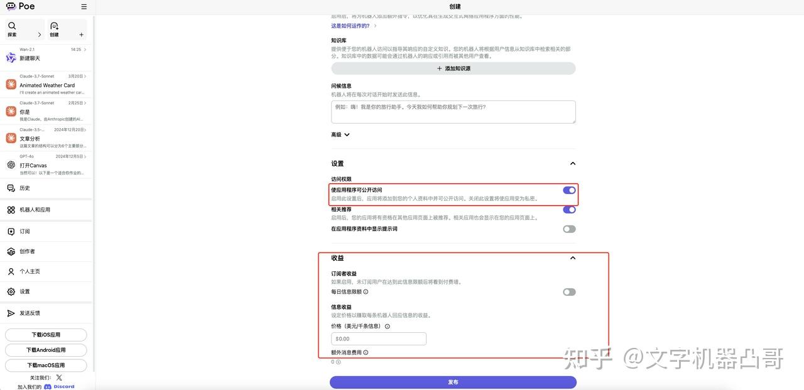Open the 历史 panel in the sidebar
Viewport: 804px width, 390px height.
pyautogui.click(x=24, y=188)
